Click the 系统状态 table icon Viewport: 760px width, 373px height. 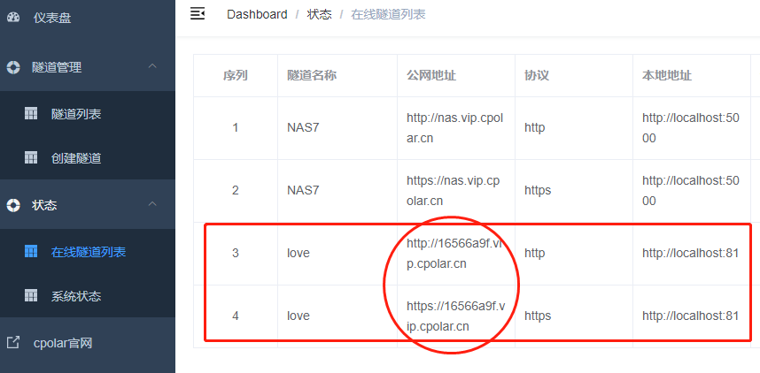(31, 295)
